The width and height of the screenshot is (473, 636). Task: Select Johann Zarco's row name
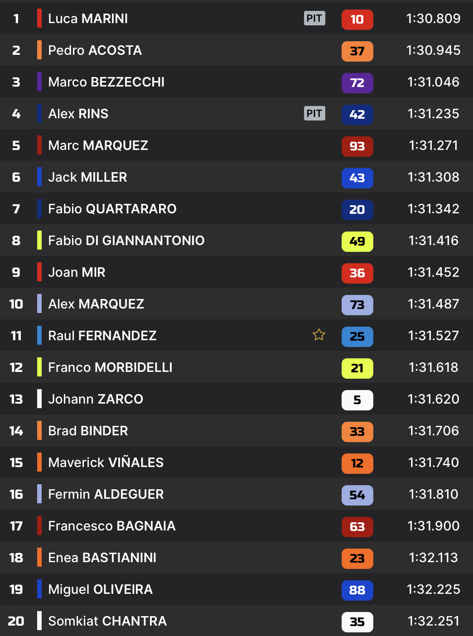click(x=95, y=399)
